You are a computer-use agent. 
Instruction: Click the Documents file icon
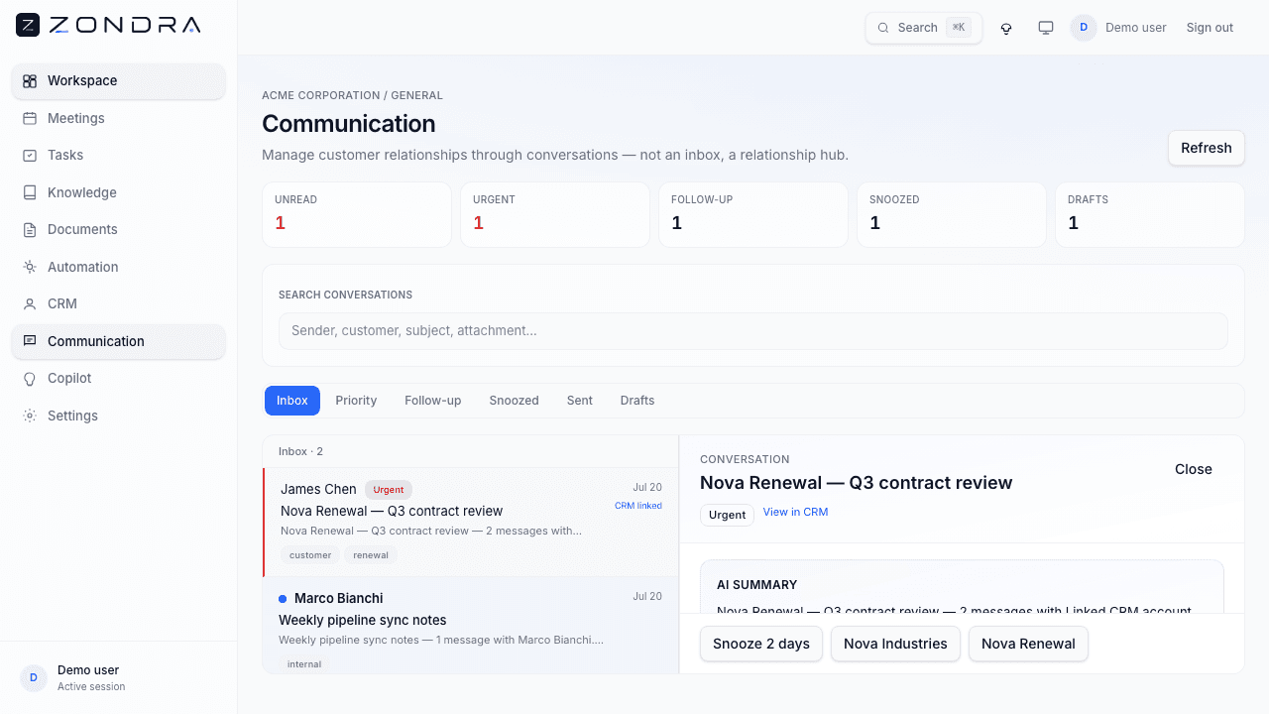point(30,230)
